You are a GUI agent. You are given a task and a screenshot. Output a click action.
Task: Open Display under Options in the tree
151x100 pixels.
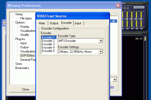[x=25, y=27]
